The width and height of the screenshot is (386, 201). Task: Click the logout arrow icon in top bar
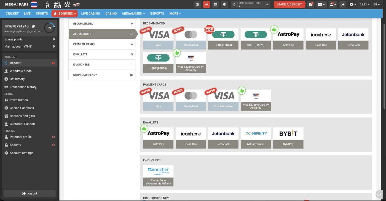pos(342,4)
